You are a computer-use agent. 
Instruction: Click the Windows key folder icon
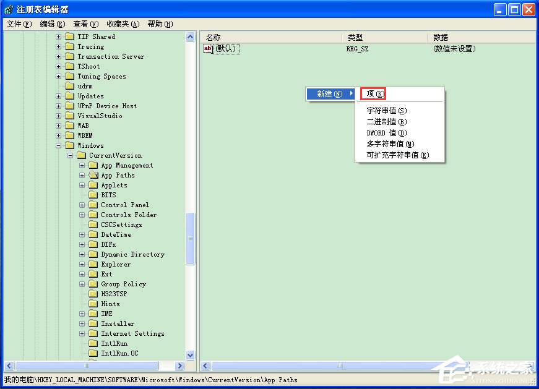68,145
